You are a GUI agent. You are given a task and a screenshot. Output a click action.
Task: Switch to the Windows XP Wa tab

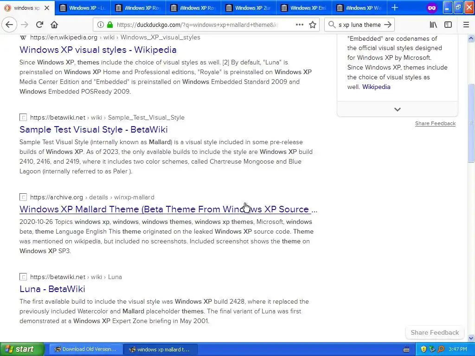[x=359, y=8]
